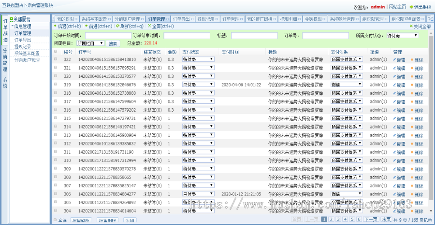Open payment status dropdown for order 319

[x=198, y=84]
